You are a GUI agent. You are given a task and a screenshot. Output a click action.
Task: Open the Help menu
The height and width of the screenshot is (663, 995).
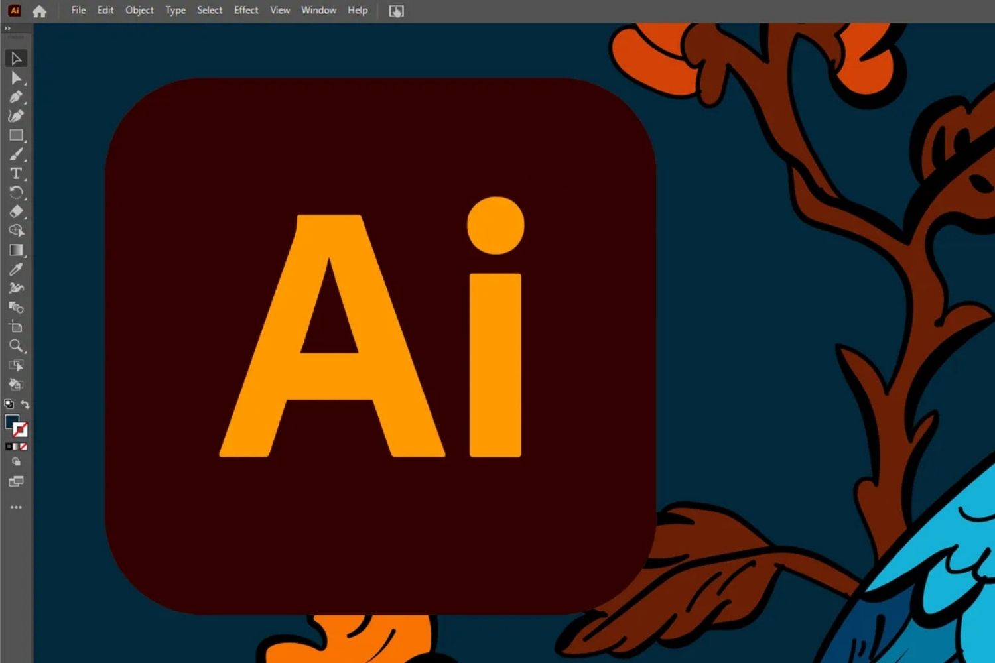pos(358,10)
